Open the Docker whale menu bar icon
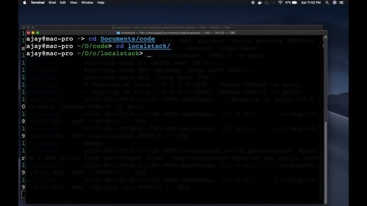Image resolution: width=367 pixels, height=206 pixels. pos(260,2)
